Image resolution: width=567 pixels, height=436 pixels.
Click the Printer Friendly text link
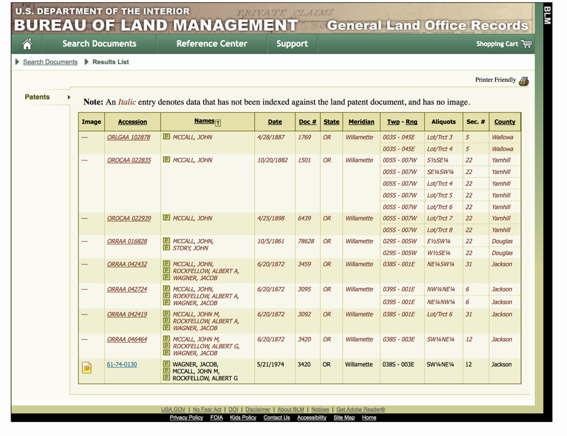coord(495,80)
